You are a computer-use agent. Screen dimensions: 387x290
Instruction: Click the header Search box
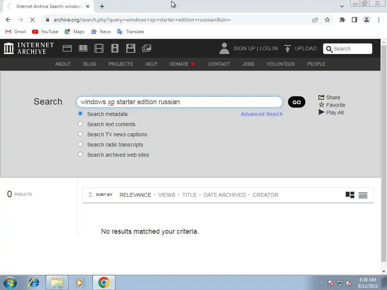click(x=348, y=49)
